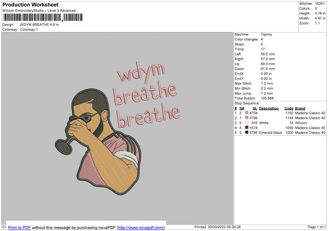Click the Wilcom EmbroideryStudio Level 3 Advanced text

[x=39, y=10]
